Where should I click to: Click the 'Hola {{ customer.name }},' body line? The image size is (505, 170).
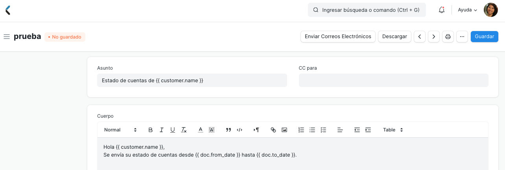[x=134, y=147]
